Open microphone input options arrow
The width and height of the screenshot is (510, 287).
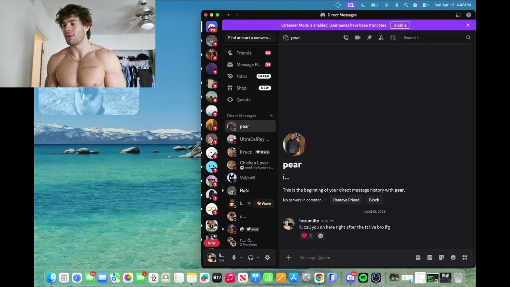[241, 258]
